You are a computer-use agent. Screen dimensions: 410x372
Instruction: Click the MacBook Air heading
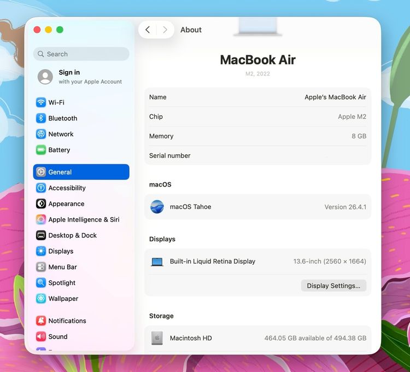(258, 60)
